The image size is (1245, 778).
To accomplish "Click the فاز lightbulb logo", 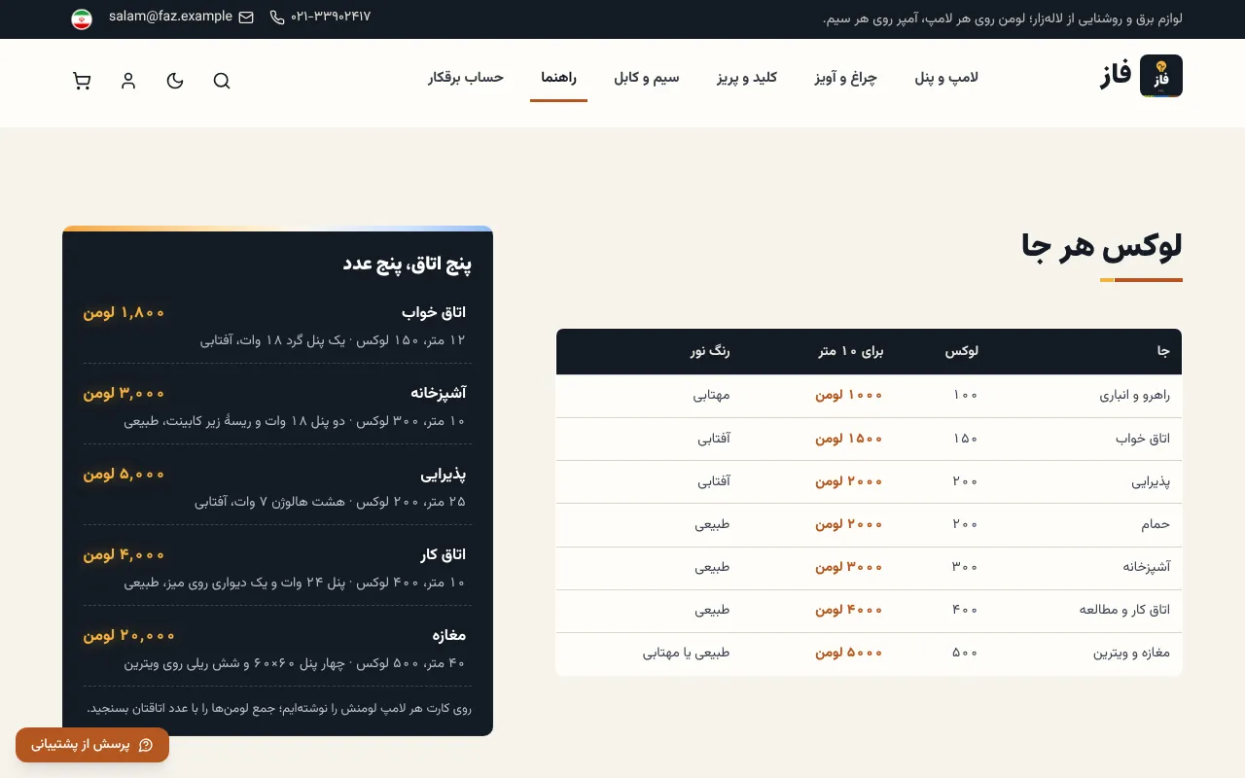I will click(1160, 76).
